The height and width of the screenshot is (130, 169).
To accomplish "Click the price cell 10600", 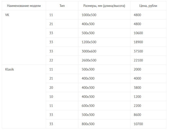I will pyautogui.click(x=148, y=33).
